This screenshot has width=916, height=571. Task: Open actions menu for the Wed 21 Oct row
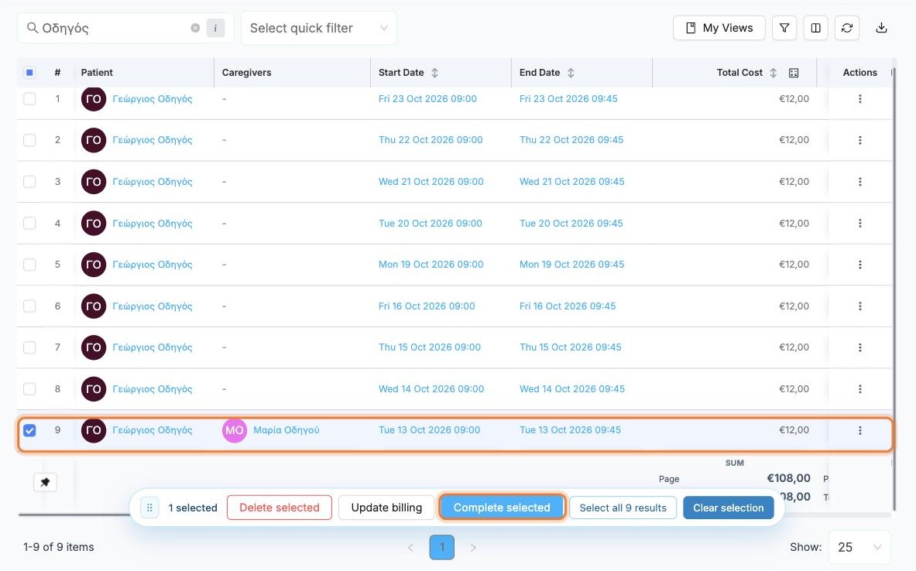(860, 182)
